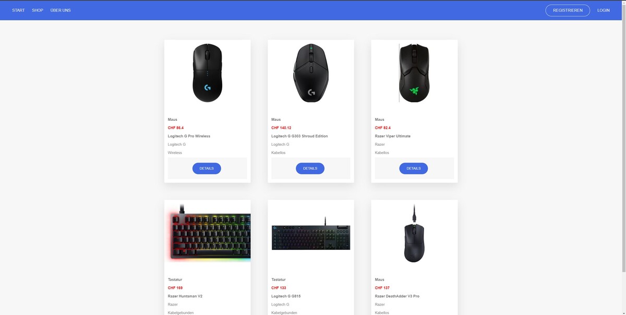626x315 pixels.
Task: Open the ÜBER UNS page
Action: (61, 10)
